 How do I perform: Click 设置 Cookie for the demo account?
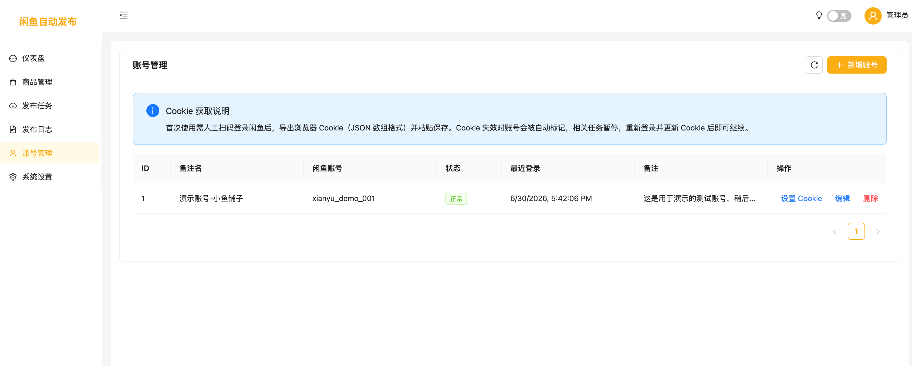(801, 199)
